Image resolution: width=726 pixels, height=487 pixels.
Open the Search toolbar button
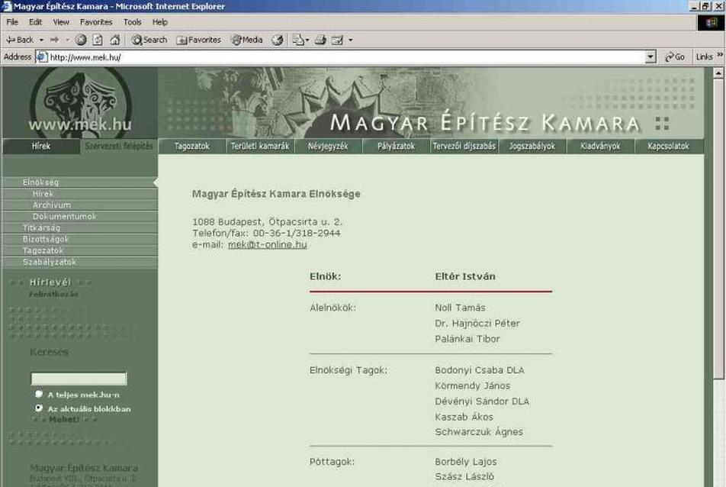149,40
